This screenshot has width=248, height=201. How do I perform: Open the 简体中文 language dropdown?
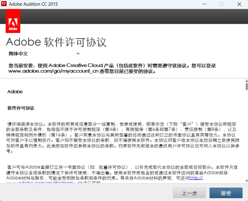click(x=44, y=54)
